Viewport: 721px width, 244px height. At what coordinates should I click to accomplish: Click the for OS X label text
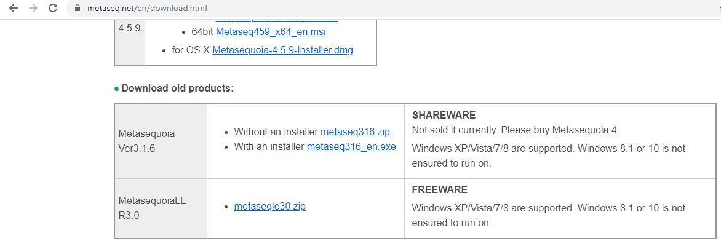click(x=191, y=50)
